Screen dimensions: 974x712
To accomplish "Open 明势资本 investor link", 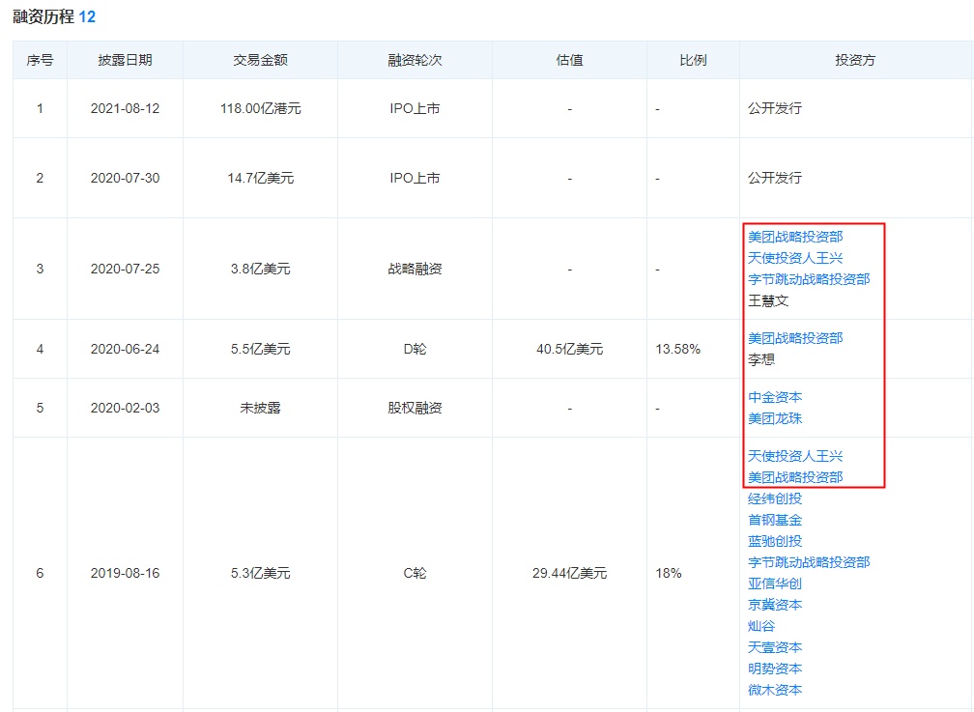I will point(775,669).
